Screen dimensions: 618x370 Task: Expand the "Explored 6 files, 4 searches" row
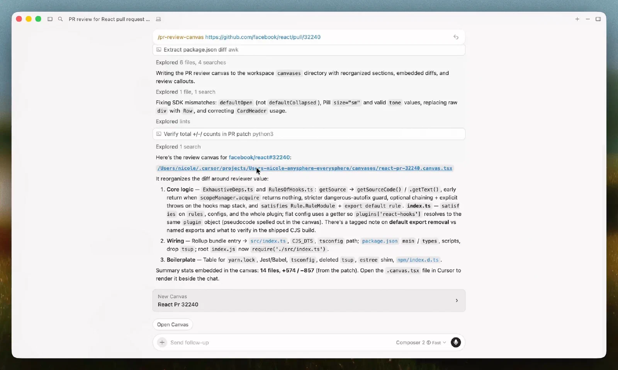click(191, 62)
